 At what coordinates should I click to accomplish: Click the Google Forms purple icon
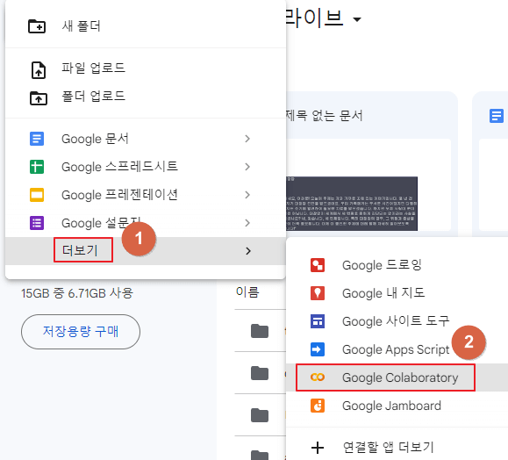pos(37,223)
